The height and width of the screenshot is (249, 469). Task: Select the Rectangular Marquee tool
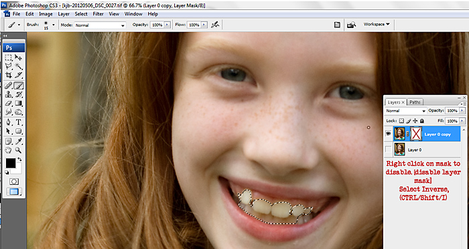(8, 57)
